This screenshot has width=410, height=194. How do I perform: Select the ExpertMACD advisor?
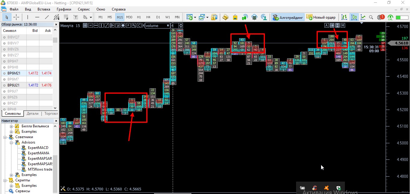(38, 148)
